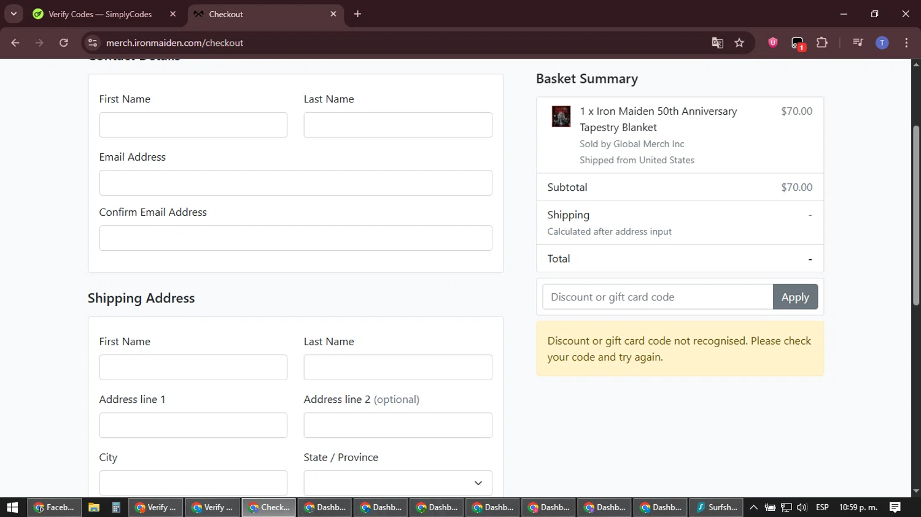Select the Checkout browser tab
Screen dimensions: 921x517
[x=266, y=14]
